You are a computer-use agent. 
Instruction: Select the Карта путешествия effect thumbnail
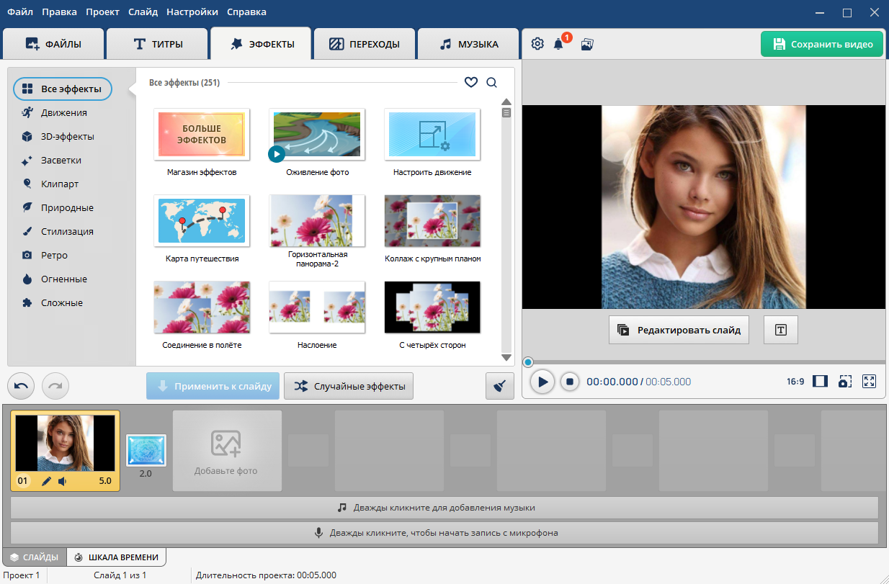pos(202,221)
